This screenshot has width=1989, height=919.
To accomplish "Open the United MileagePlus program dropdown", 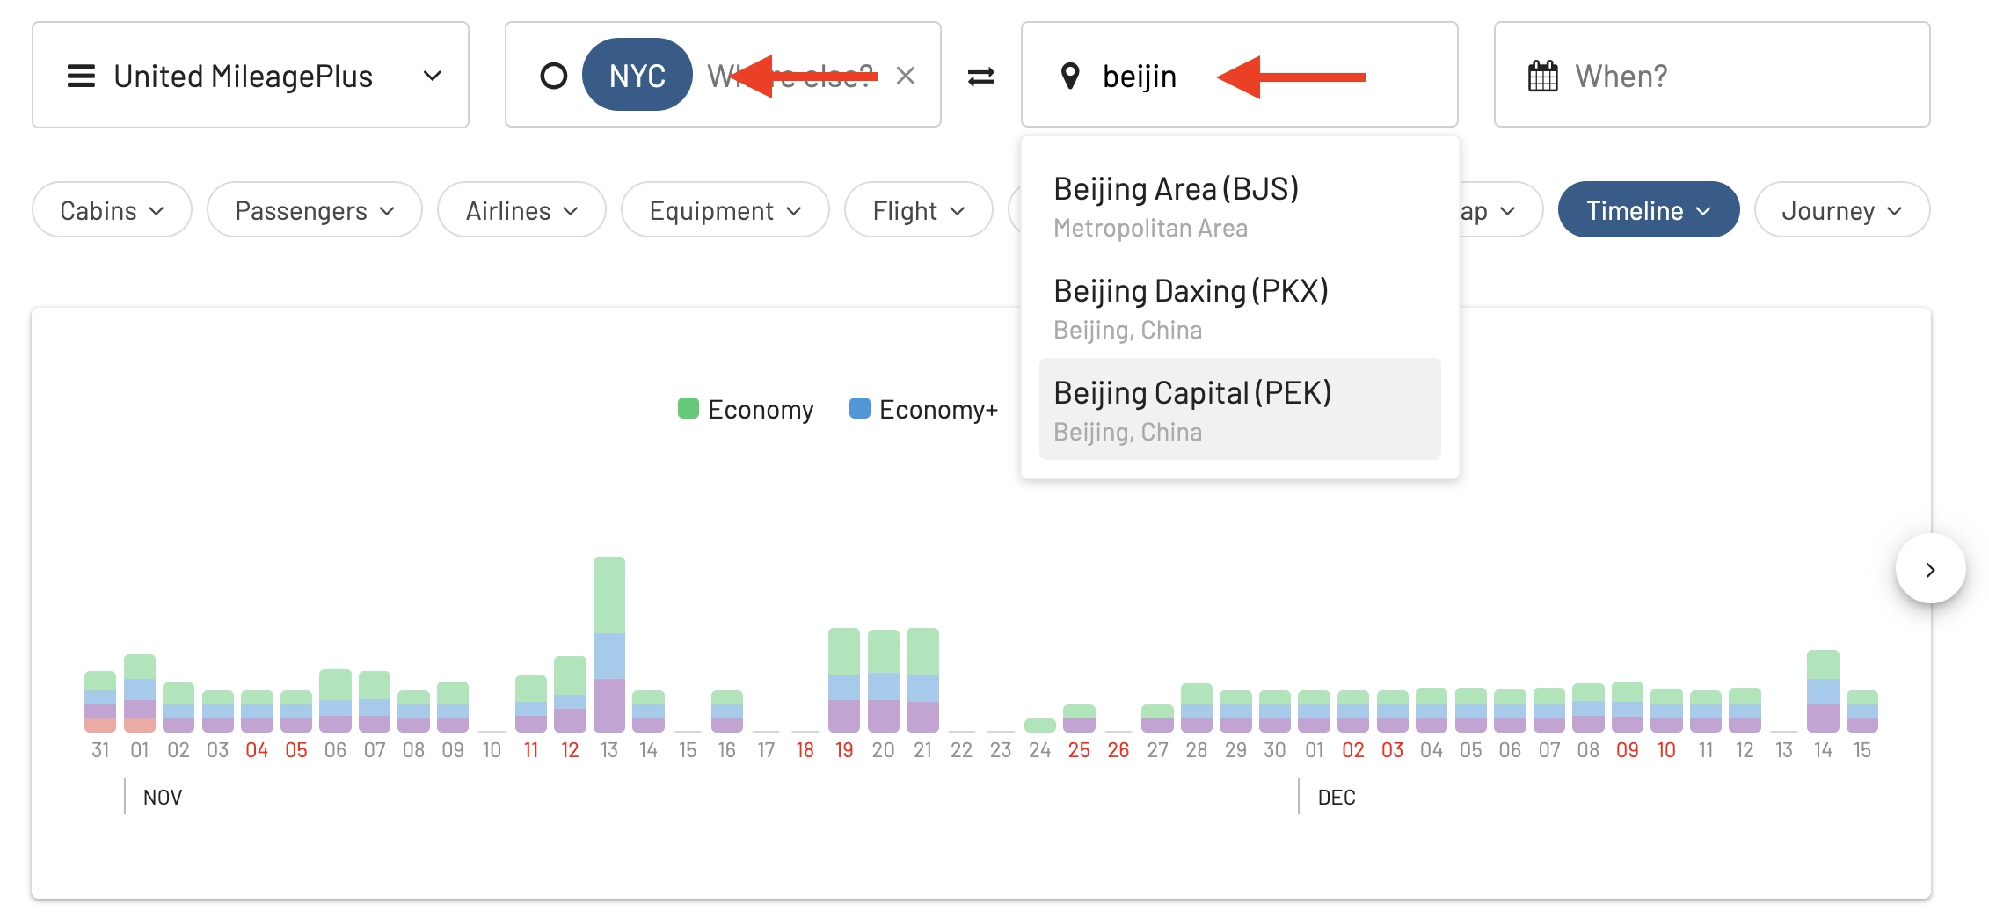I will 250,76.
